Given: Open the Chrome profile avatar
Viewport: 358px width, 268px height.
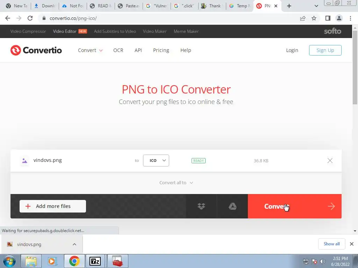Looking at the screenshot, I should [339, 18].
